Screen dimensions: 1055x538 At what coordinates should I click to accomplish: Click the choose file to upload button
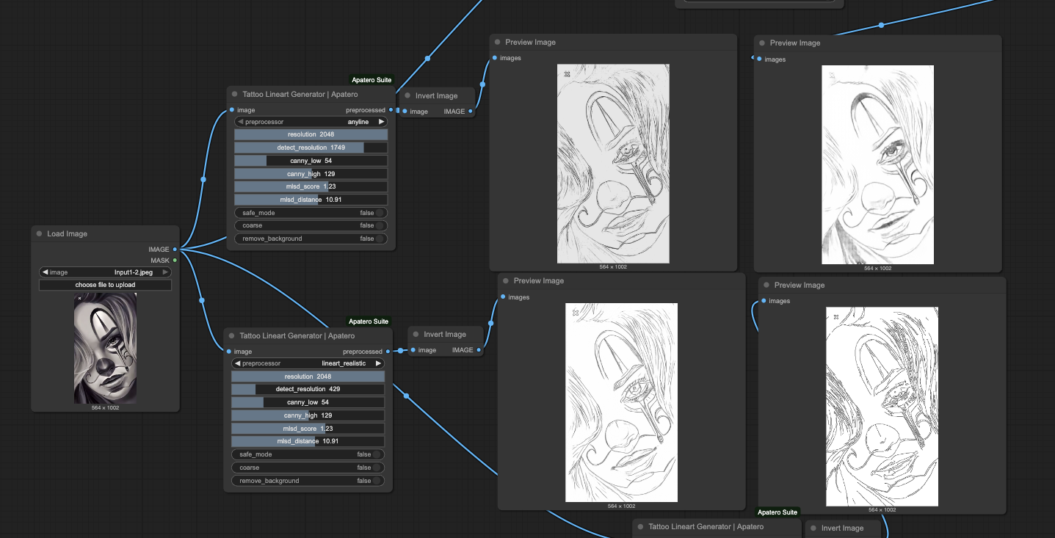pyautogui.click(x=105, y=285)
